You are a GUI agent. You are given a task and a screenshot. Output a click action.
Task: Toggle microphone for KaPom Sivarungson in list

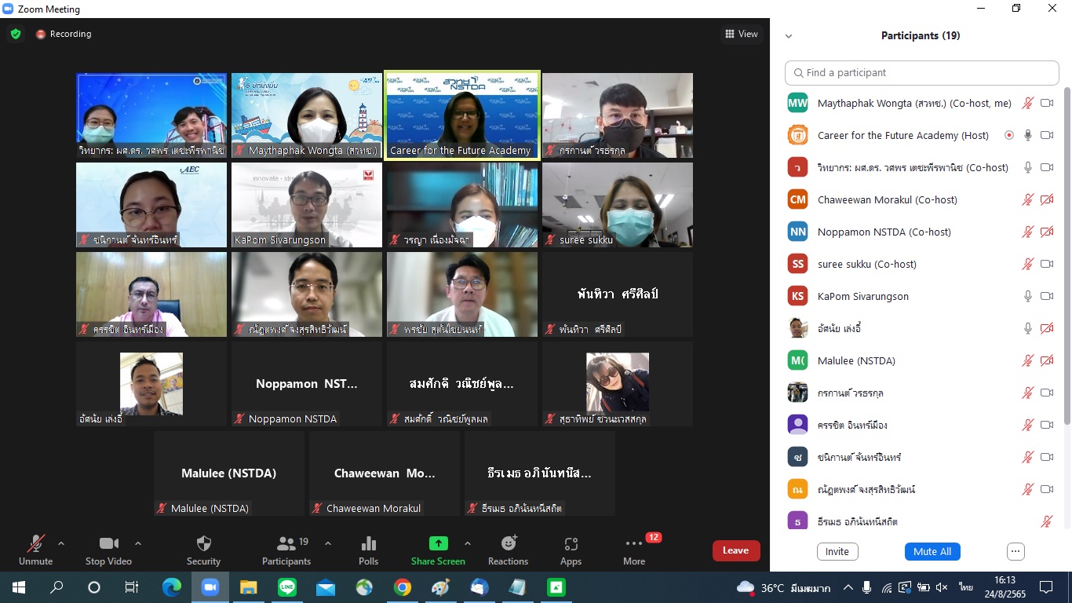click(1027, 296)
